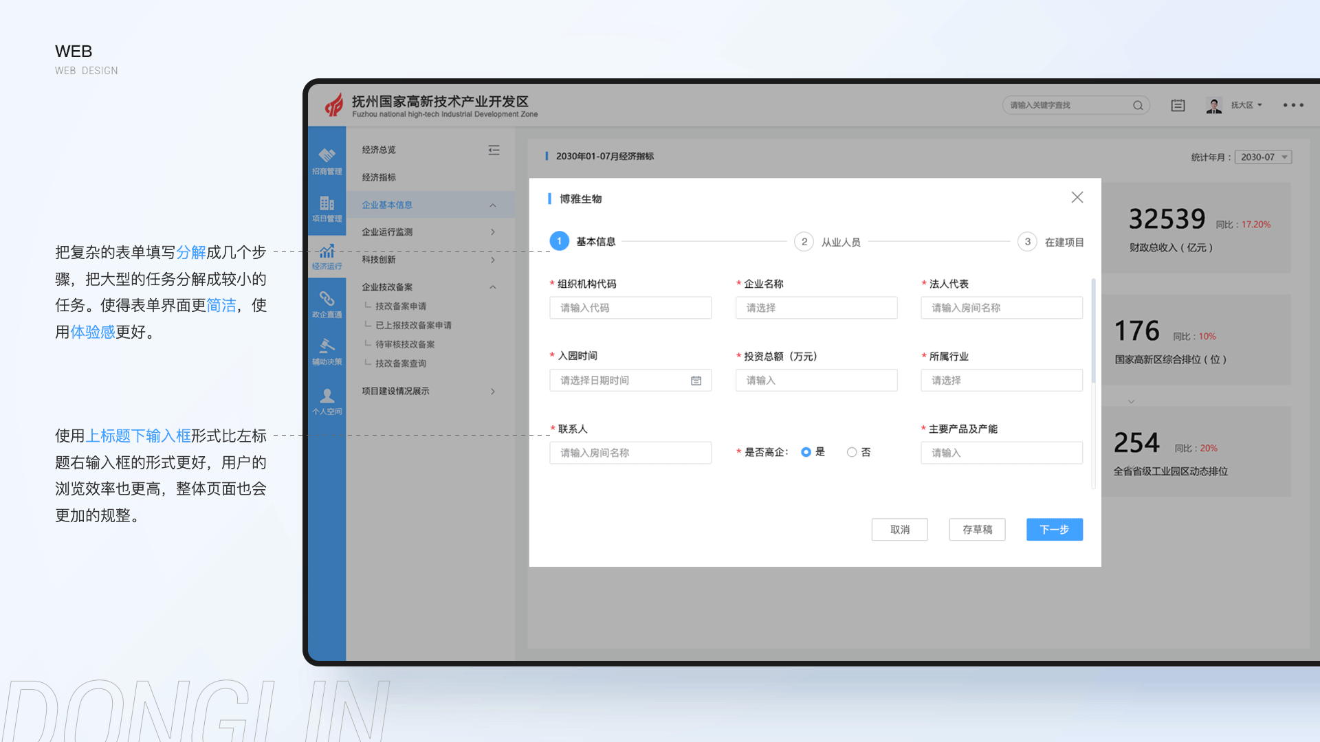This screenshot has width=1320, height=742.
Task: Click the 取消 button
Action: pos(900,530)
